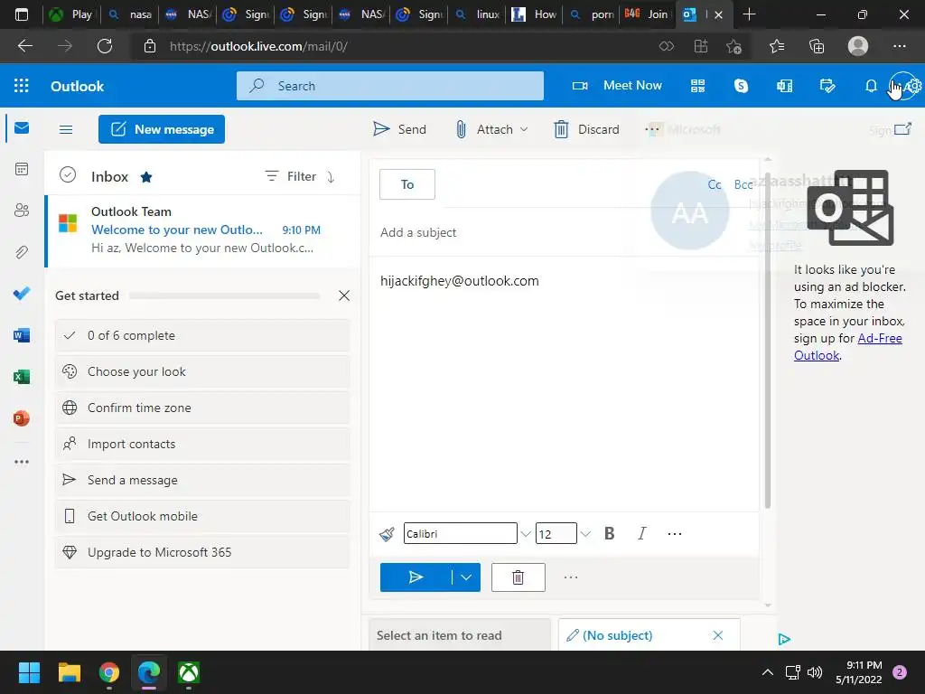The width and height of the screenshot is (925, 694).
Task: Open send options dropdown arrow
Action: [x=466, y=577]
